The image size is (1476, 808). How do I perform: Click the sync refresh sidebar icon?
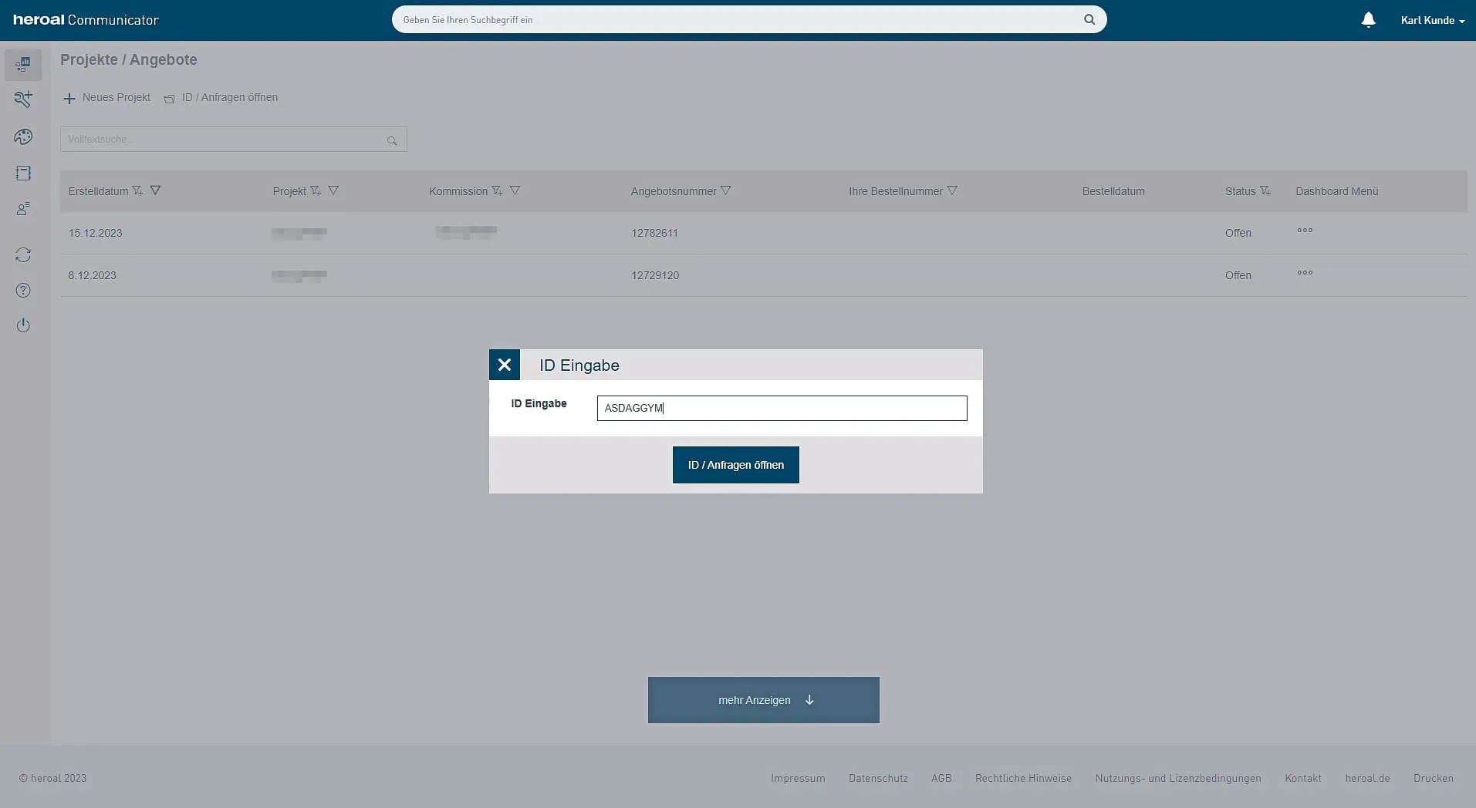(23, 254)
